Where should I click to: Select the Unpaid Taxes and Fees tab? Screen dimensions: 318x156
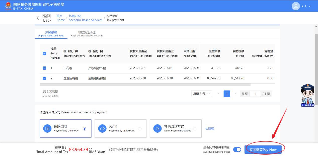(x=51, y=34)
